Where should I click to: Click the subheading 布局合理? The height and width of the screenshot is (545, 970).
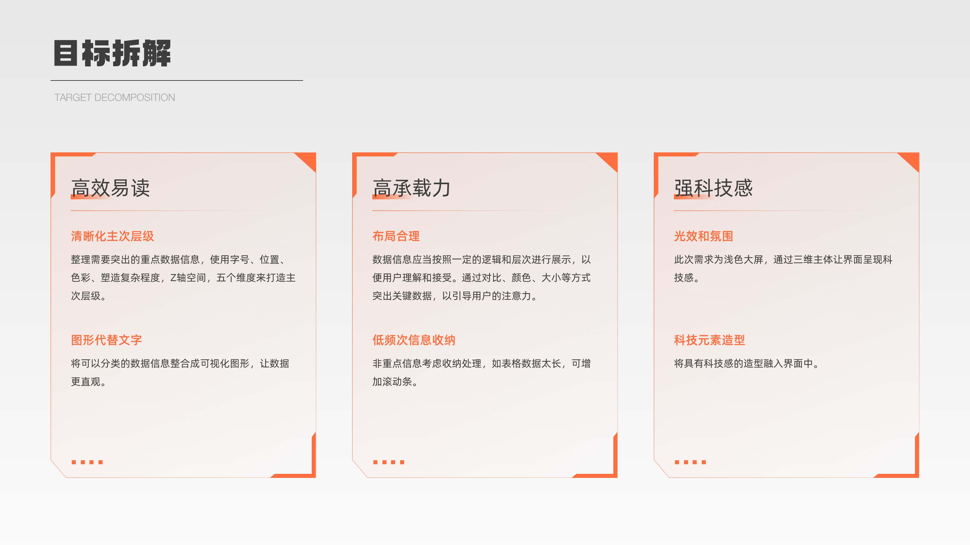[x=396, y=236]
